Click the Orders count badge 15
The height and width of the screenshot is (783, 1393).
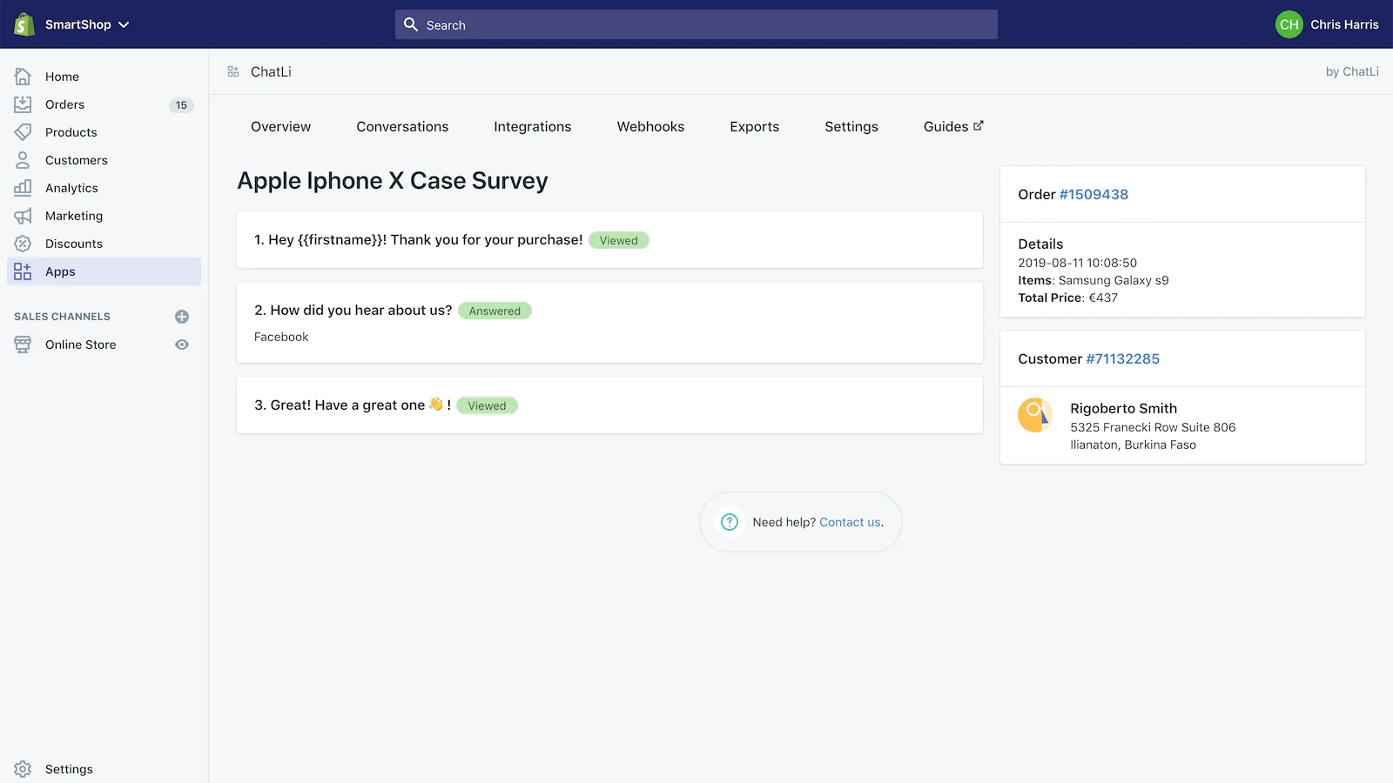coord(181,105)
